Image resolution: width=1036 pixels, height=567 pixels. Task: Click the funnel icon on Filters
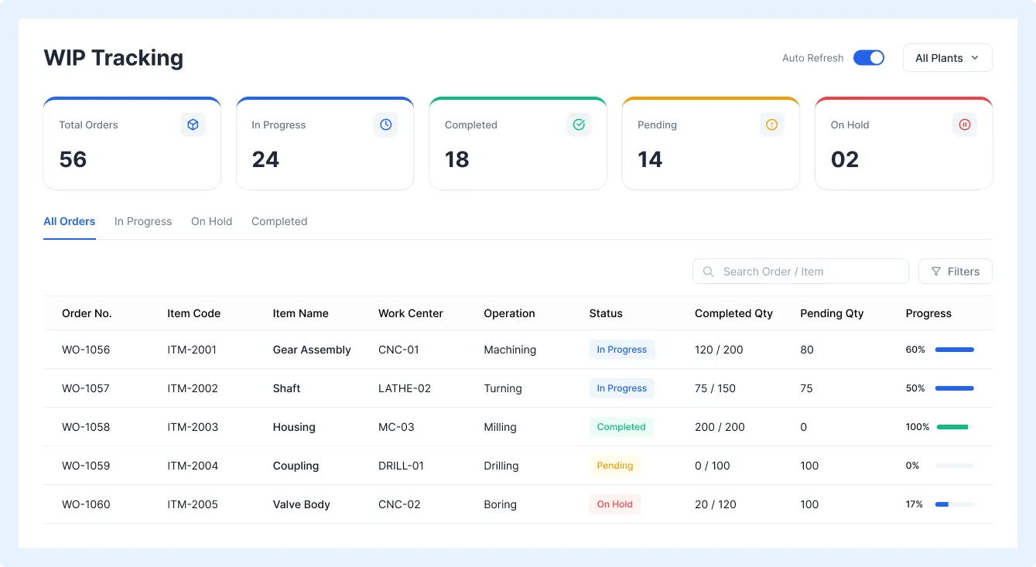tap(936, 272)
